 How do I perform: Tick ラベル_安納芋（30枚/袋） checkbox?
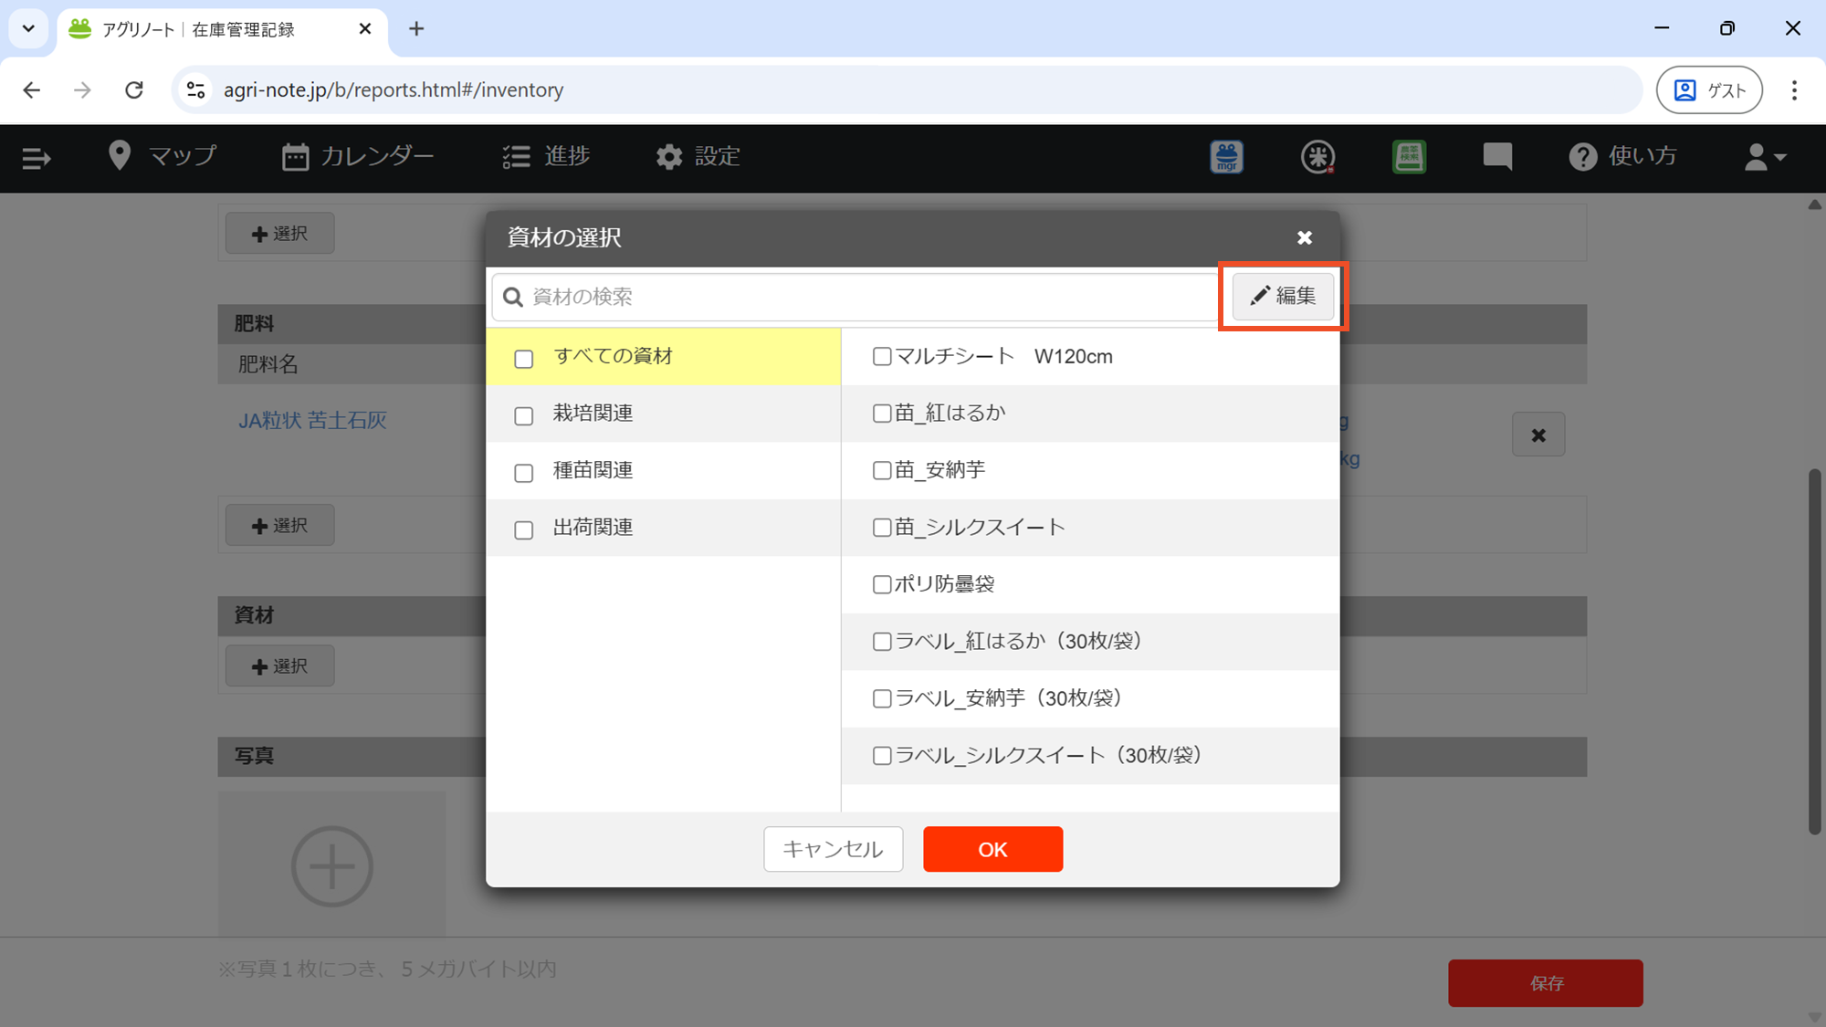881,698
